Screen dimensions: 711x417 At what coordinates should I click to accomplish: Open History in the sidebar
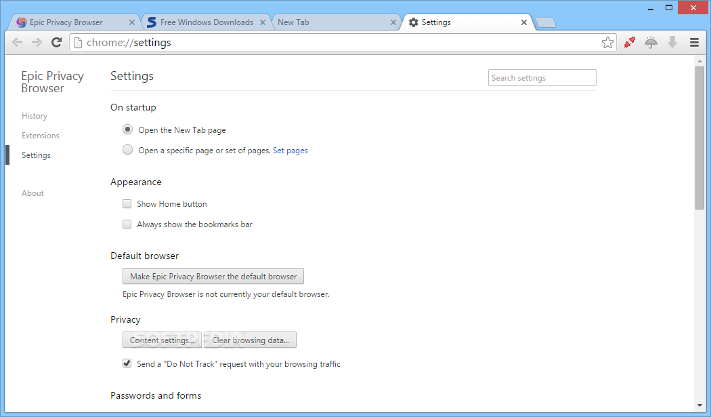pos(35,116)
